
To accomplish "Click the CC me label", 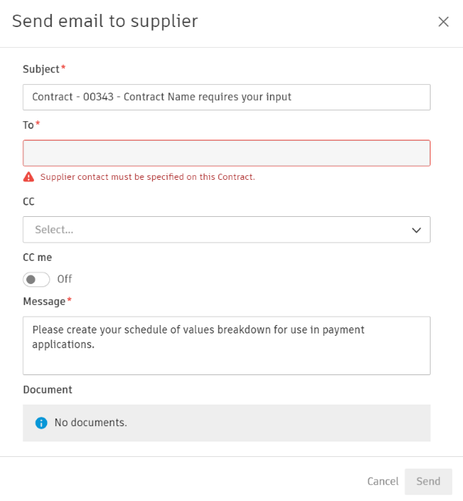I will click(x=38, y=257).
